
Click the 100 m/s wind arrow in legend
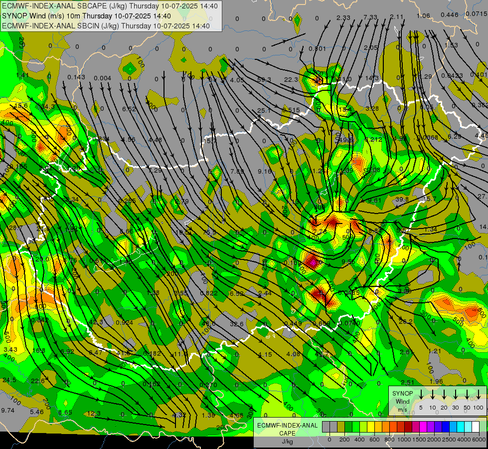pyautogui.click(x=479, y=394)
